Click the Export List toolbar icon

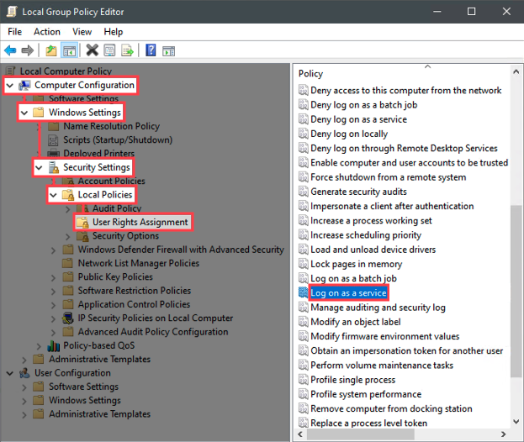point(128,50)
